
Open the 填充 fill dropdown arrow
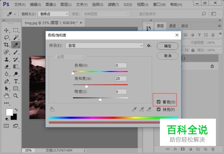[x=219, y=50]
